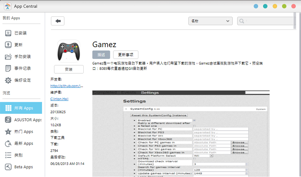Open 热门 Apps star icon
Image resolution: width=301 pixels, height=177 pixels.
(8, 132)
